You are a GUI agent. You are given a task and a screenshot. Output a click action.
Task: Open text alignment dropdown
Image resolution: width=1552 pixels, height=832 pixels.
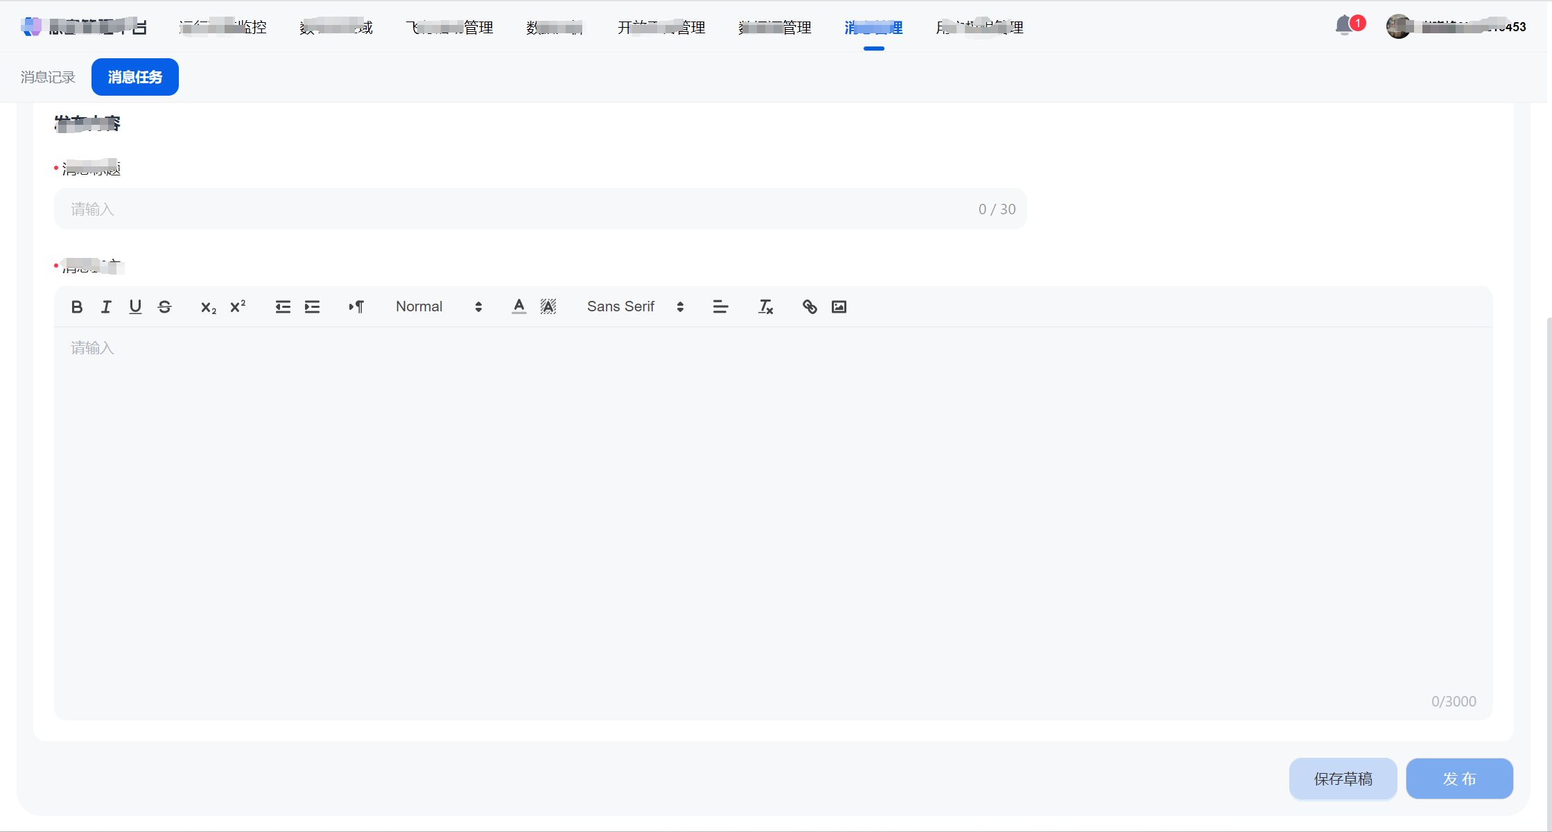click(x=720, y=306)
